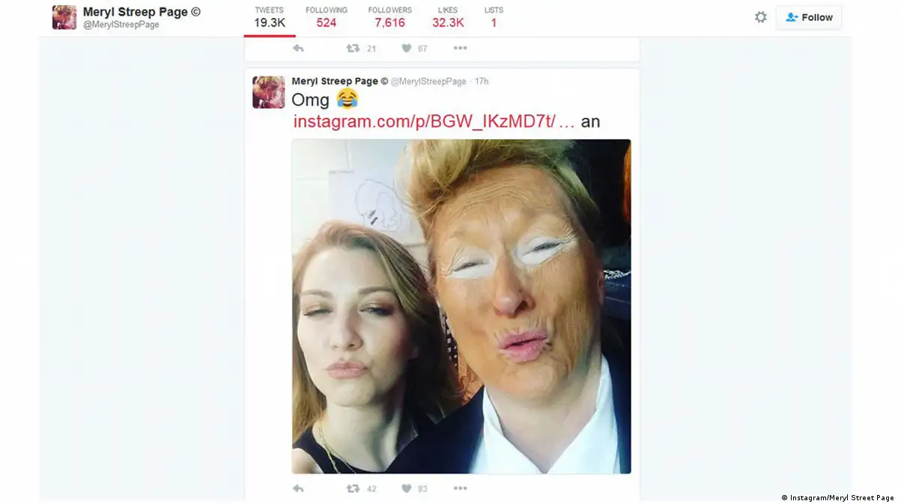Open the tweet's 17h timestamp

click(x=482, y=82)
